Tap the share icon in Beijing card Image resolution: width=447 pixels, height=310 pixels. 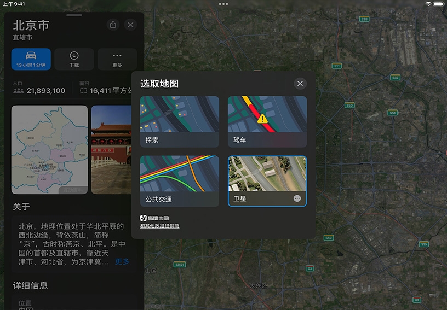click(x=113, y=25)
